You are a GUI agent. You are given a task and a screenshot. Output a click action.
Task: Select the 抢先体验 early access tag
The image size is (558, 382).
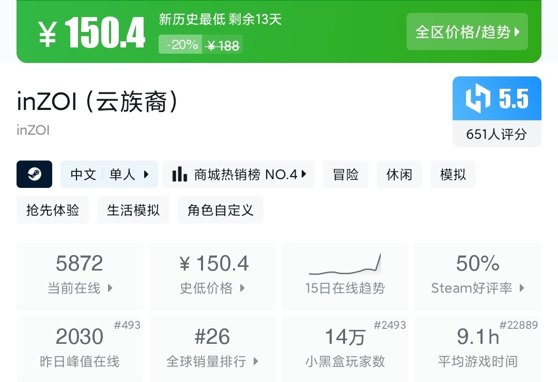click(53, 210)
